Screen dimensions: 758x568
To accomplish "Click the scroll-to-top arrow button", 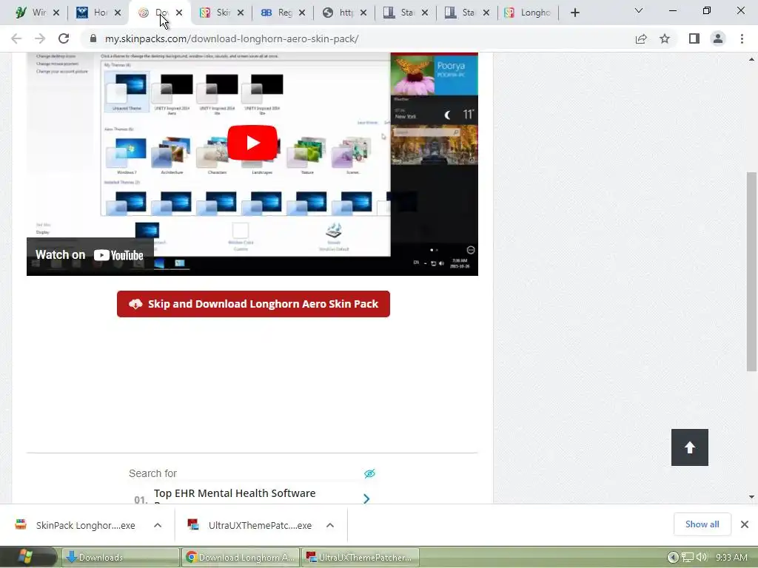I will coord(690,447).
